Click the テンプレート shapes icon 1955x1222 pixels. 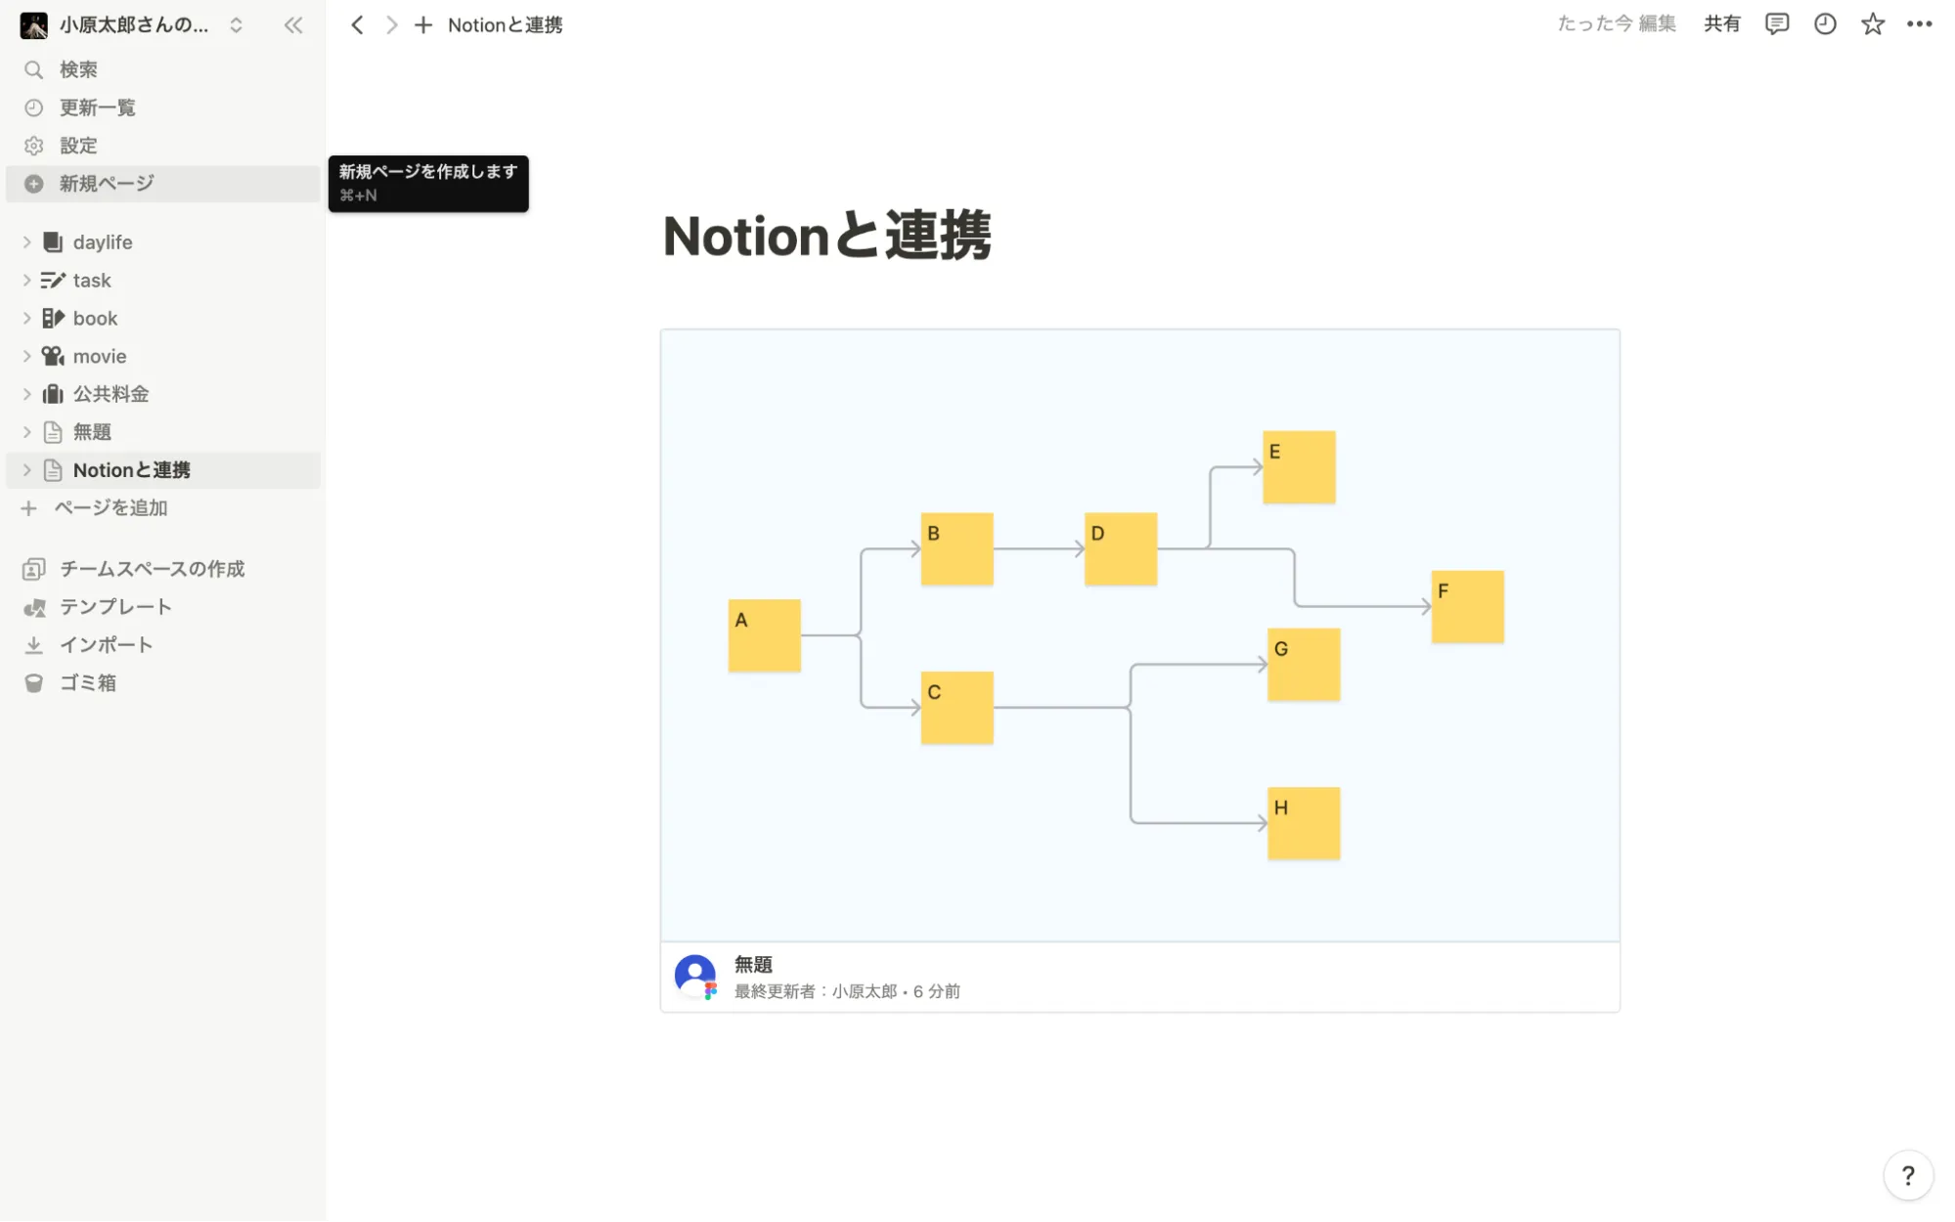point(34,607)
